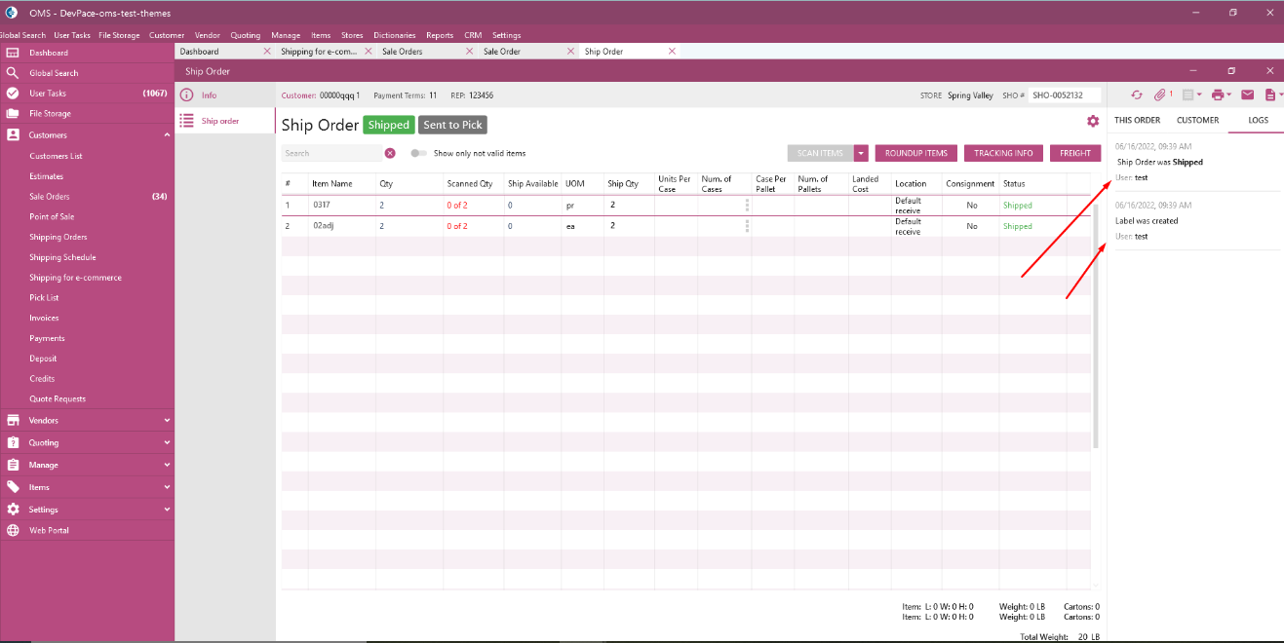
Task: Open Shipping Schedule in the sidebar
Action: (x=62, y=257)
